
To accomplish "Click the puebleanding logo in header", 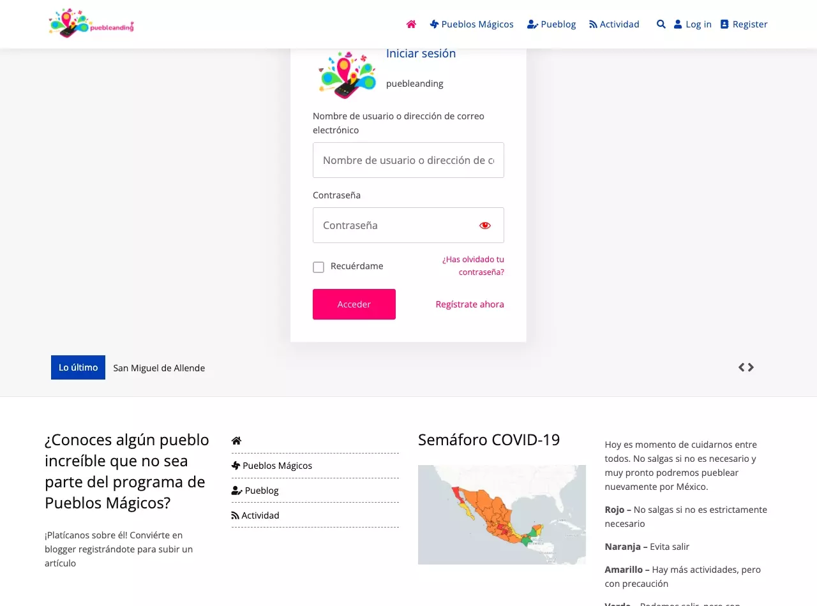I will [x=91, y=24].
